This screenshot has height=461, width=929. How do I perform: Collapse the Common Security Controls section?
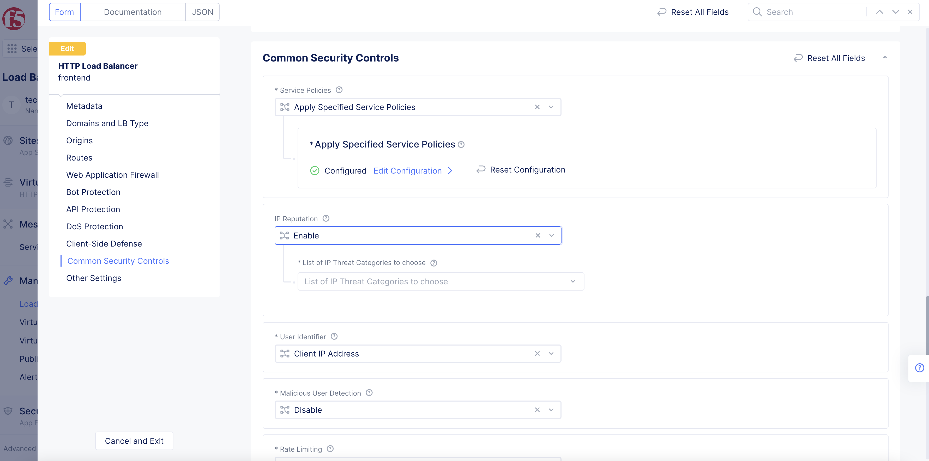pyautogui.click(x=885, y=58)
